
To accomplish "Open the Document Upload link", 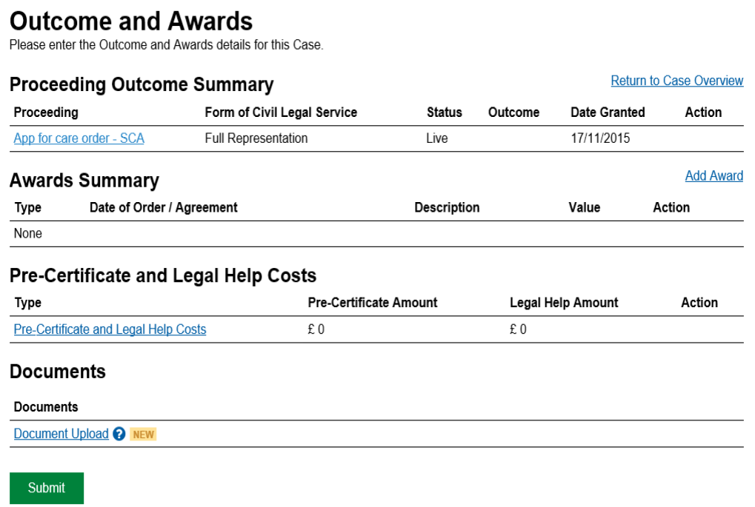I will click(x=61, y=434).
